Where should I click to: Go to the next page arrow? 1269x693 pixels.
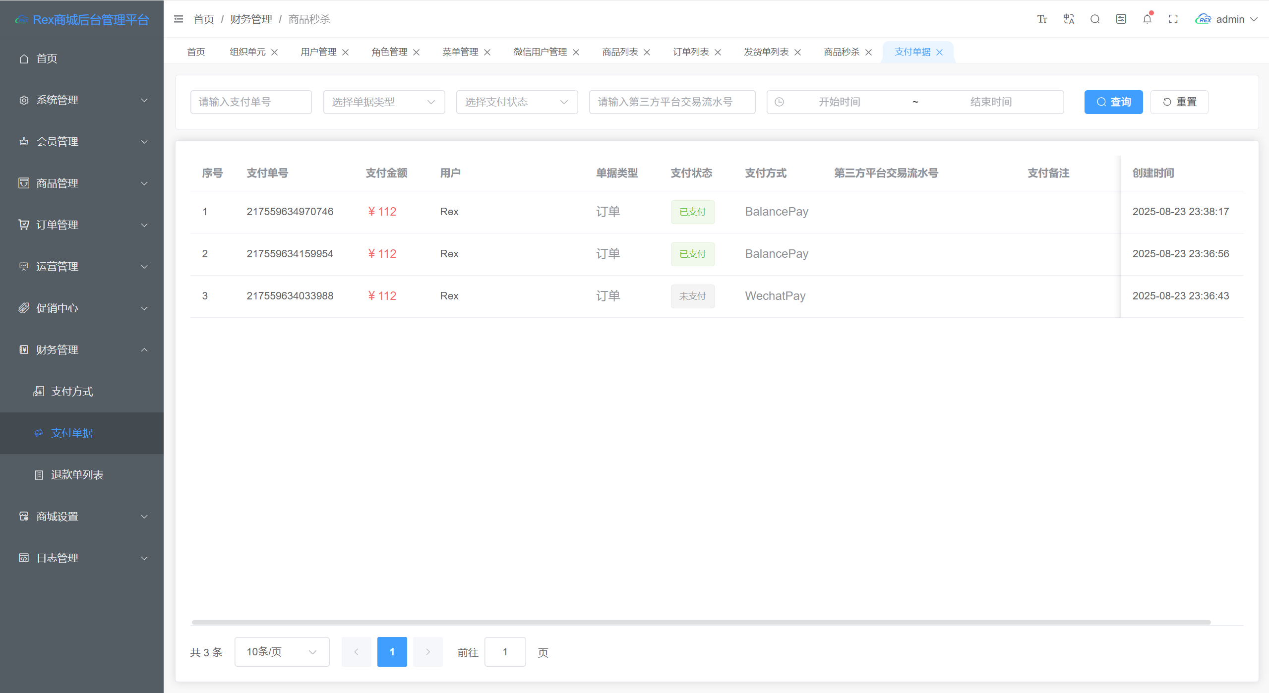click(427, 652)
